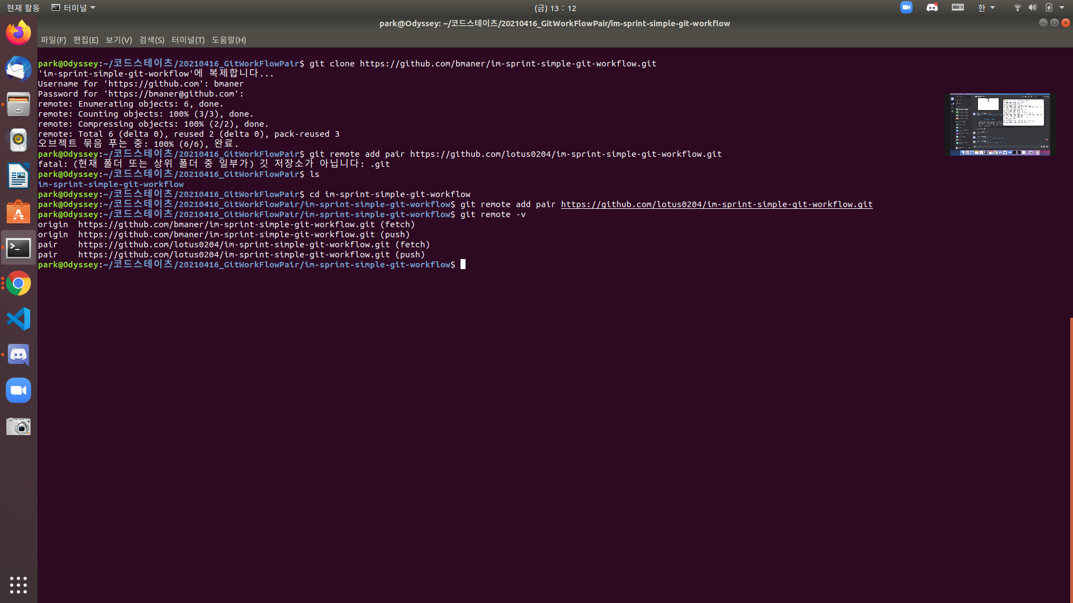Open Discord from the dock

18,355
